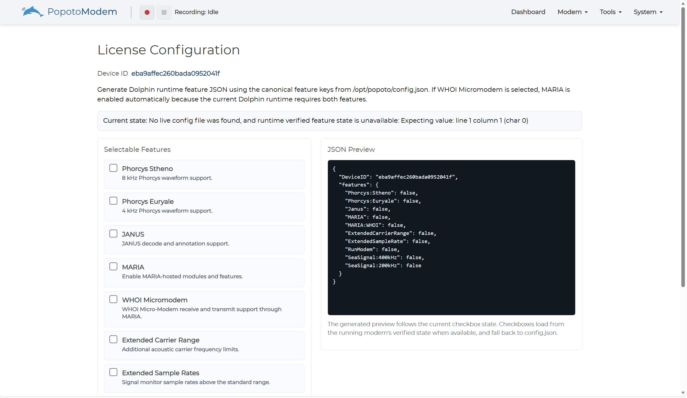
Task: Click the "DeviceID" line in JSON preview
Action: 398,177
